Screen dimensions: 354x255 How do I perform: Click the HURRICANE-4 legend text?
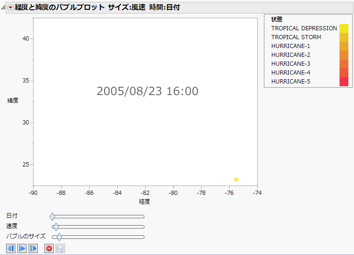pos(291,73)
